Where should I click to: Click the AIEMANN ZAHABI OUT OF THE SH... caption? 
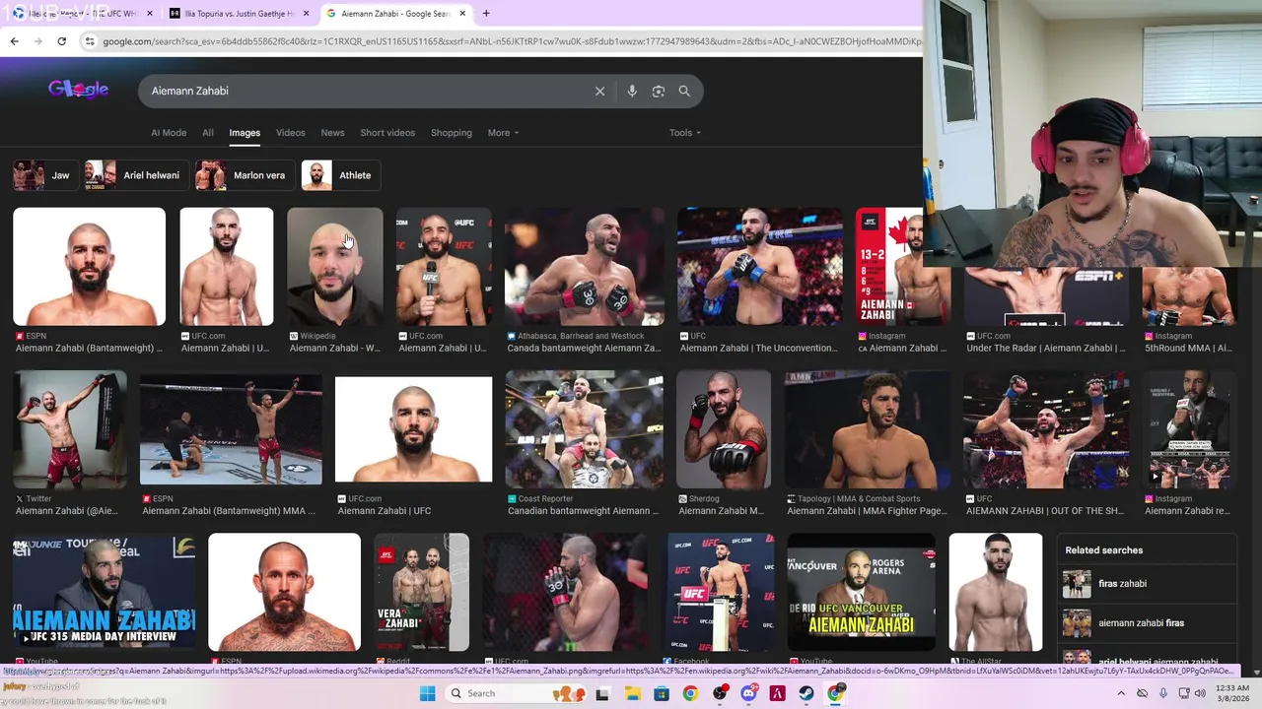(1044, 511)
